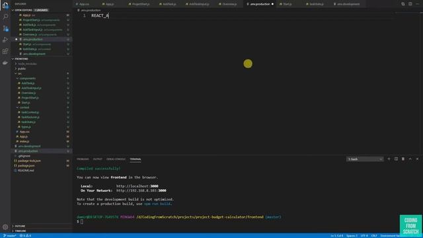Viewport: 423px width, 238px height.
Task: Click the Spaces indentation setting in status bar
Action: pos(352,235)
